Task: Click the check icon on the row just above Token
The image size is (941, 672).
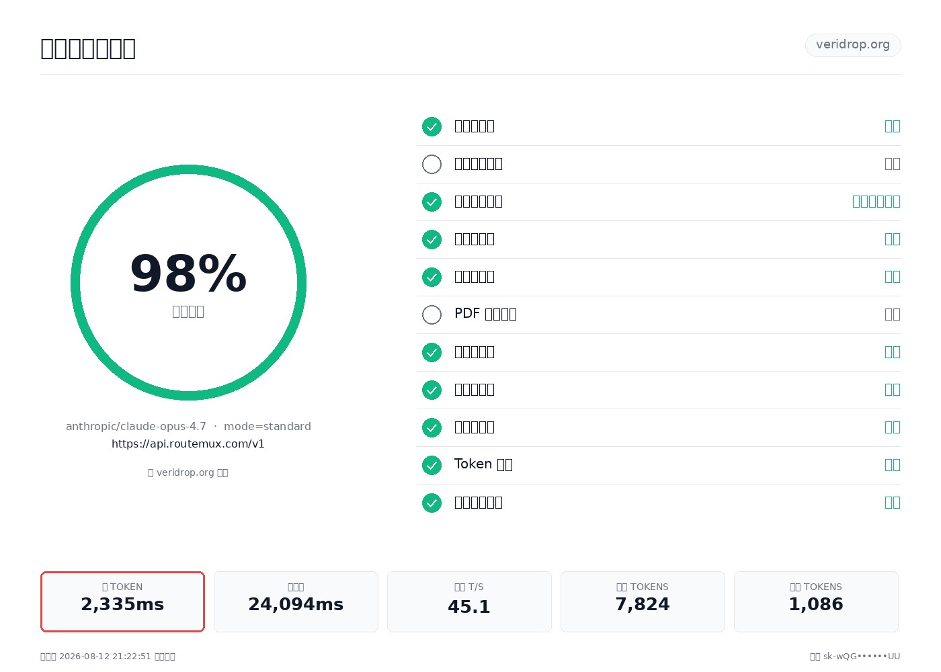Action: pos(432,427)
